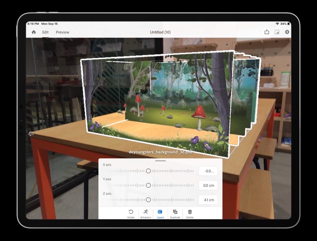Tap the add-to-selection marquee icon
The width and height of the screenshot is (317, 241).
click(277, 32)
